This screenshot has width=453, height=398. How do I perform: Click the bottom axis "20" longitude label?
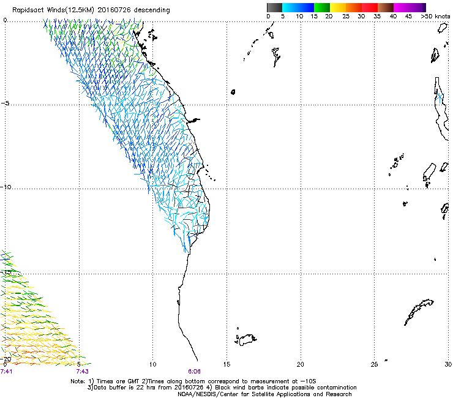click(301, 364)
